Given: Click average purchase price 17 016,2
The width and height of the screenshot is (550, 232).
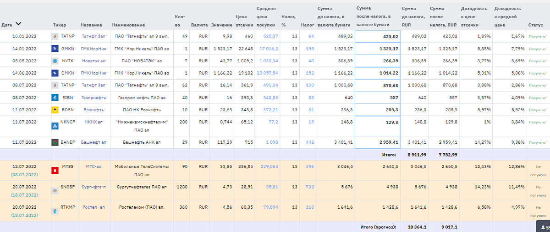Looking at the screenshot, I should (x=269, y=49).
